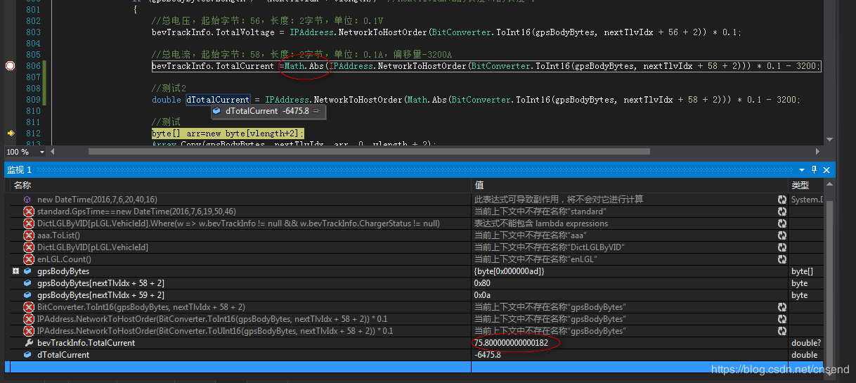The image size is (856, 383).
Task: Refresh the aaa.ToList() watch row
Action: coord(782,235)
